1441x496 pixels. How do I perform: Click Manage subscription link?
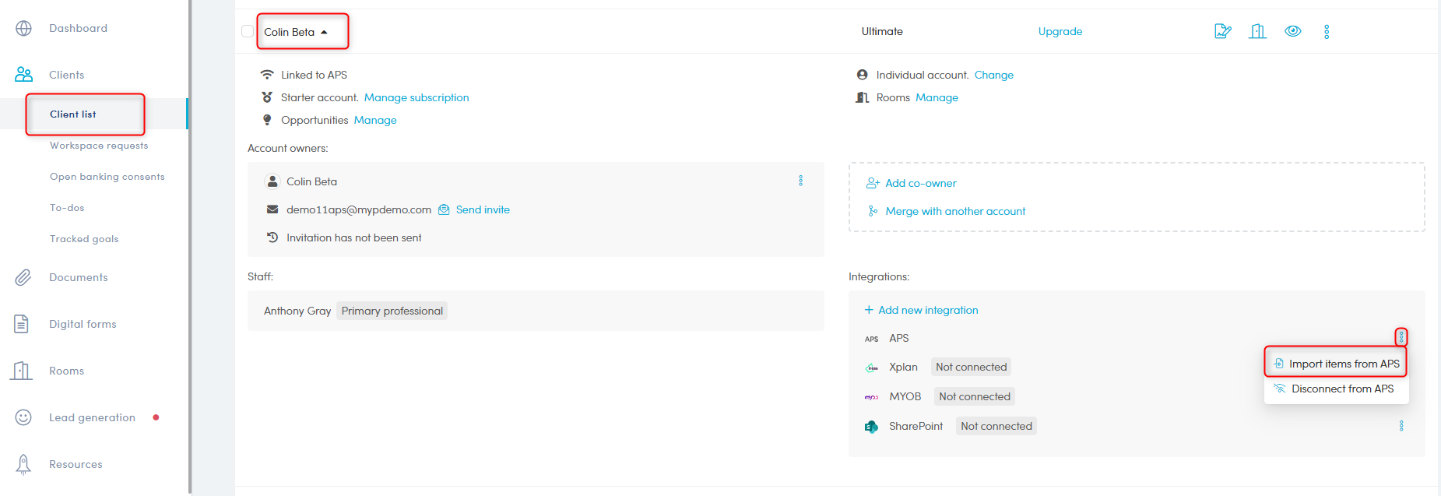[416, 97]
